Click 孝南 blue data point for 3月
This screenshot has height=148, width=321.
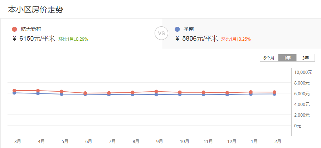[14, 93]
